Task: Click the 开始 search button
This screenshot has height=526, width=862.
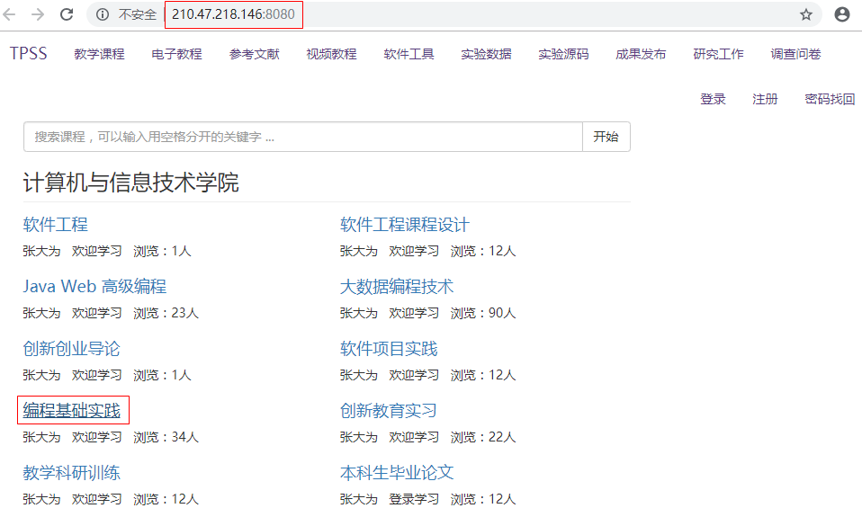Action: point(606,137)
